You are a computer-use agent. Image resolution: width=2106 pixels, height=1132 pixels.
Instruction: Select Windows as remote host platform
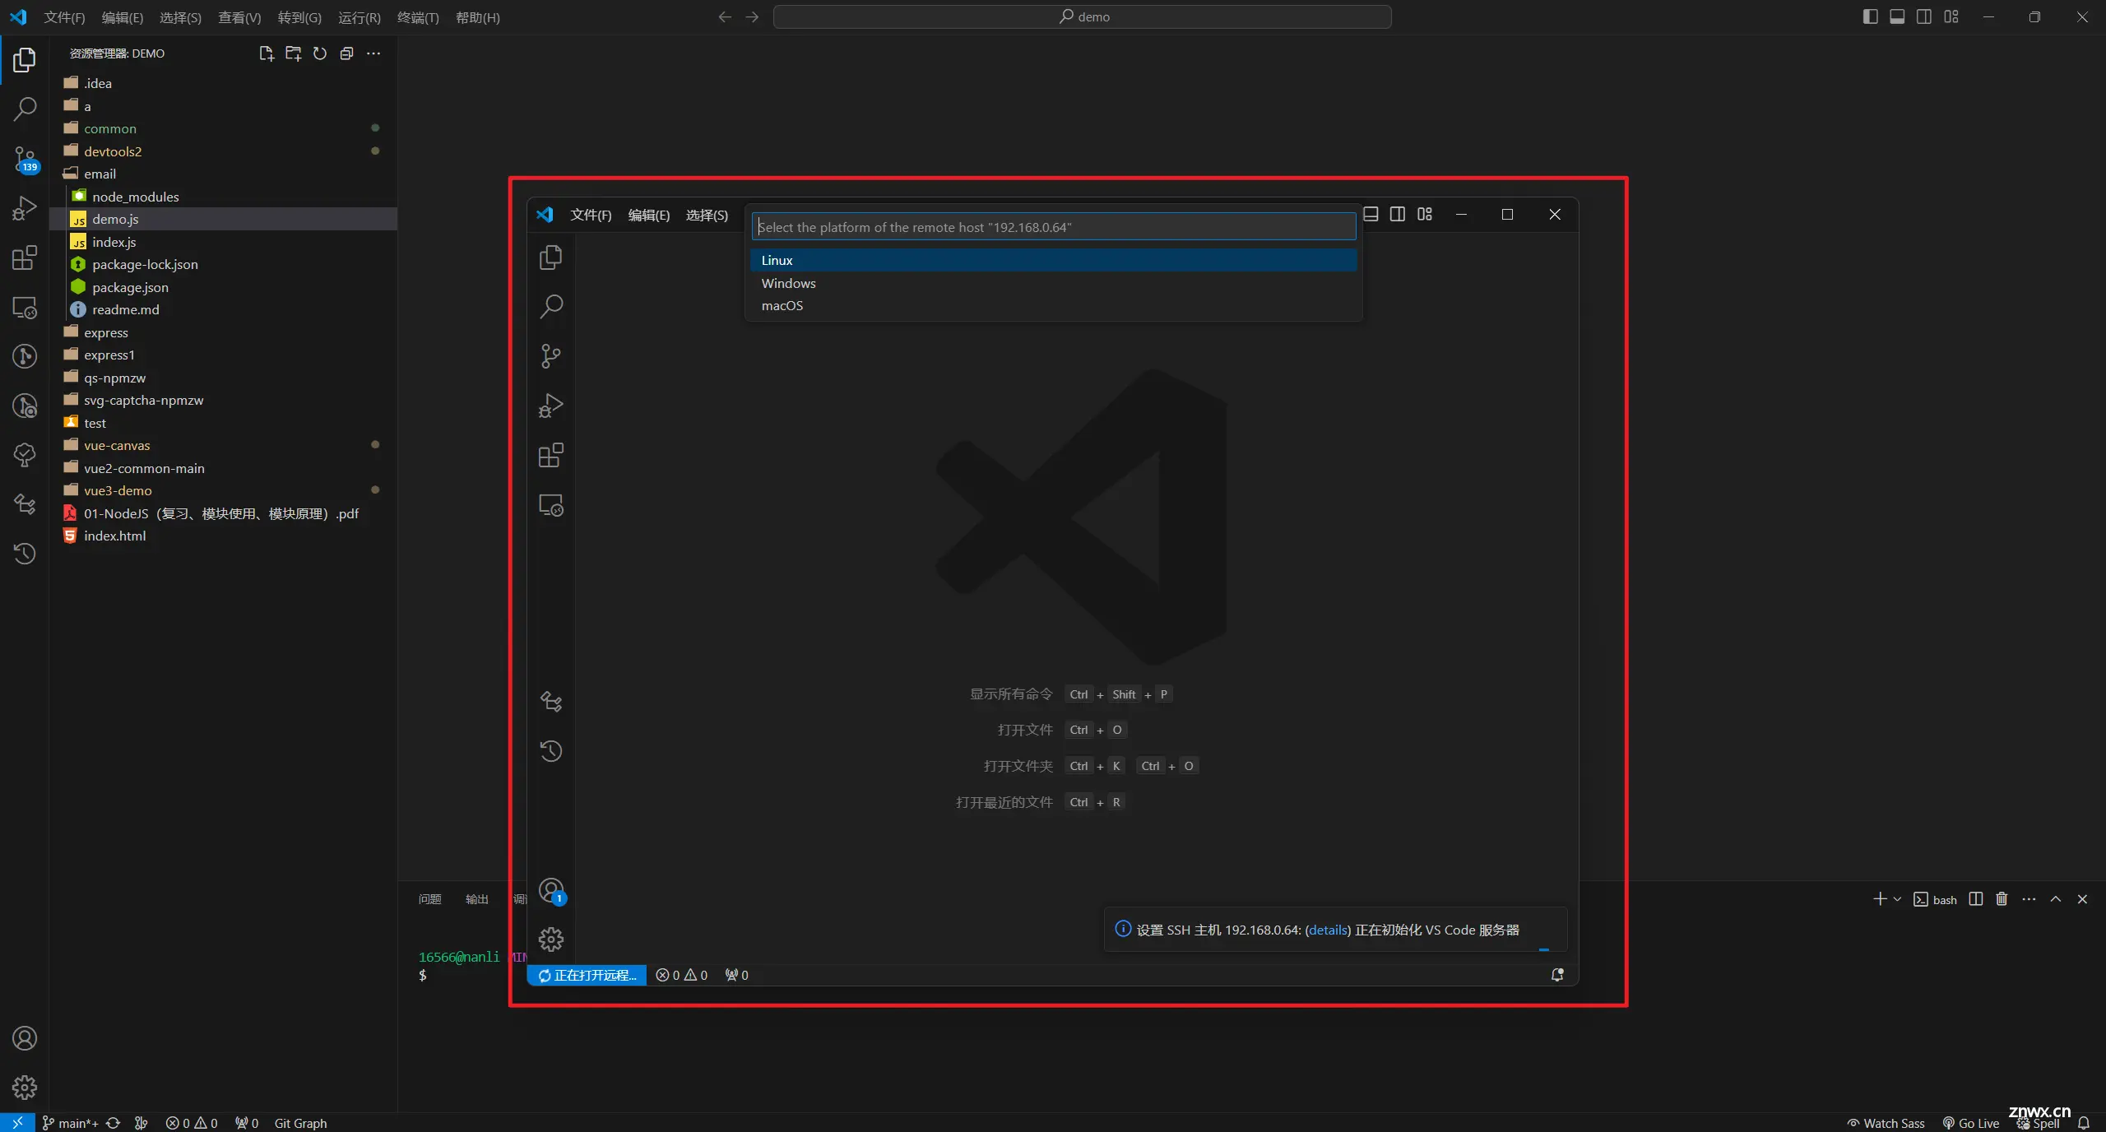click(1053, 283)
